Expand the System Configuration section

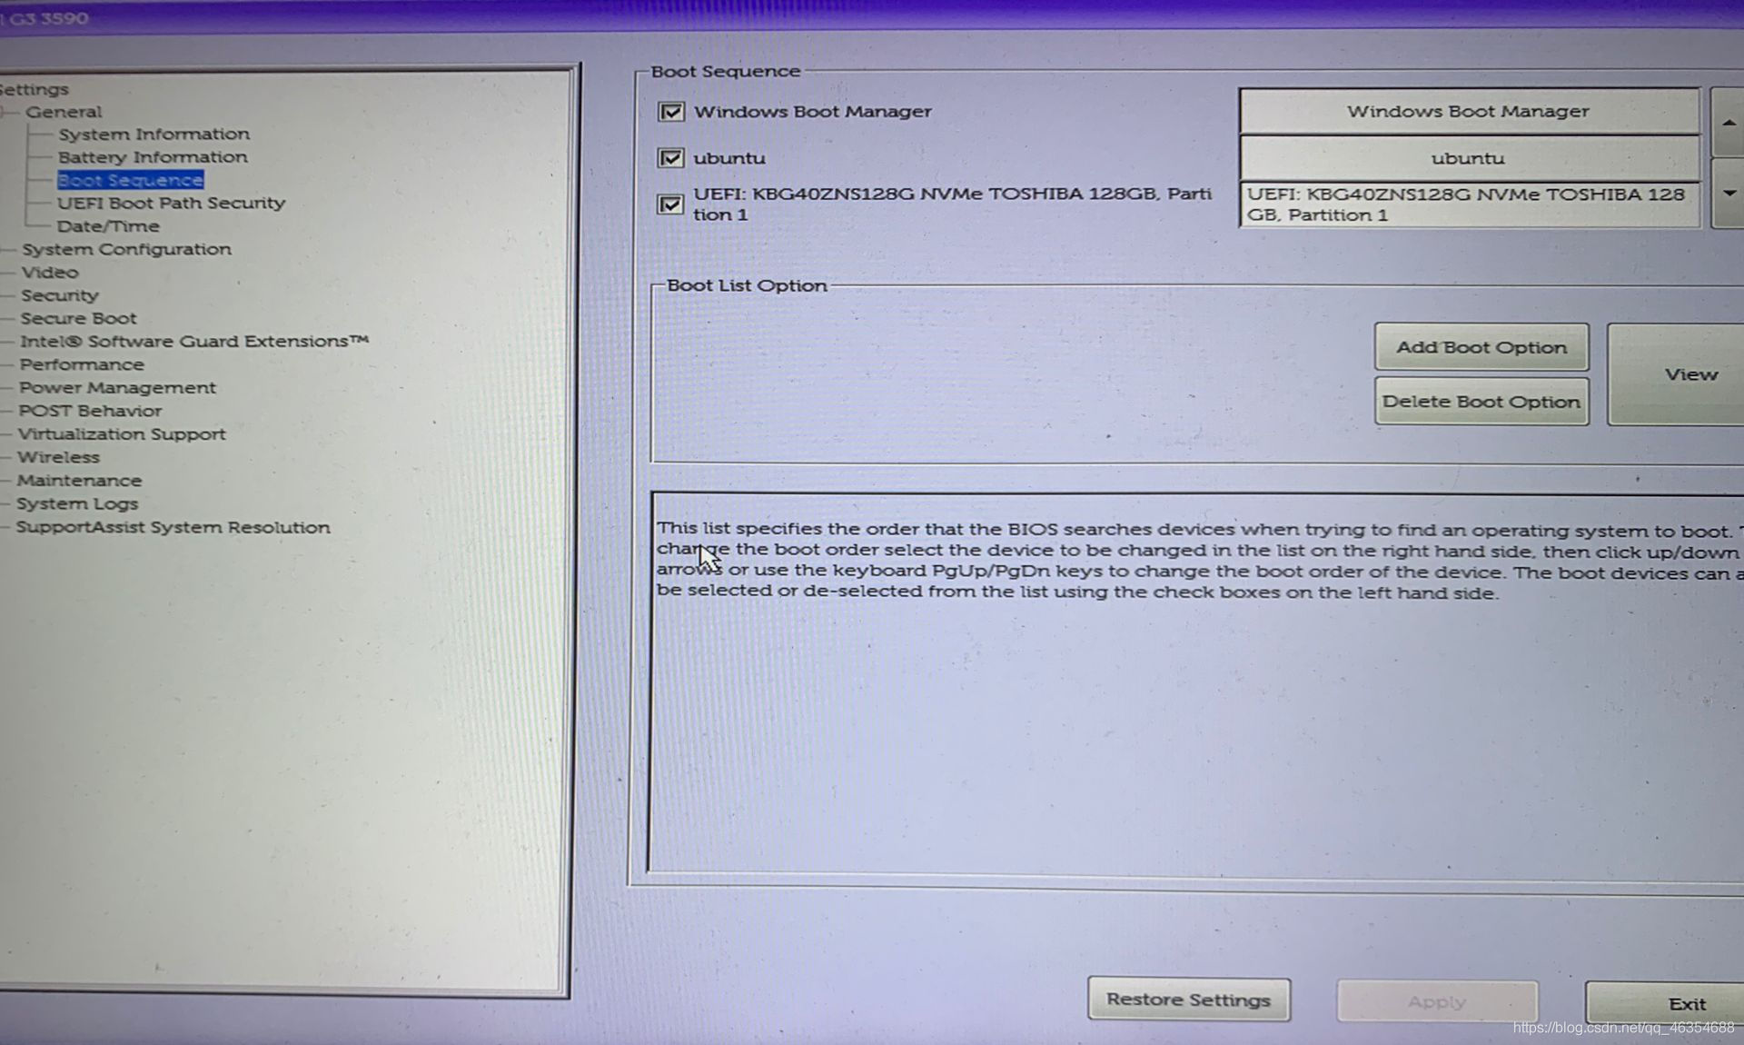tap(124, 249)
